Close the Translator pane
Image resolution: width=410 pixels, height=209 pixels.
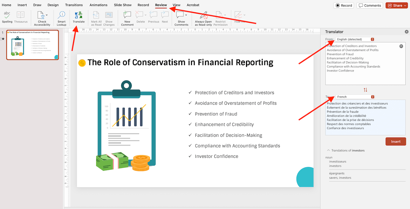point(406,32)
